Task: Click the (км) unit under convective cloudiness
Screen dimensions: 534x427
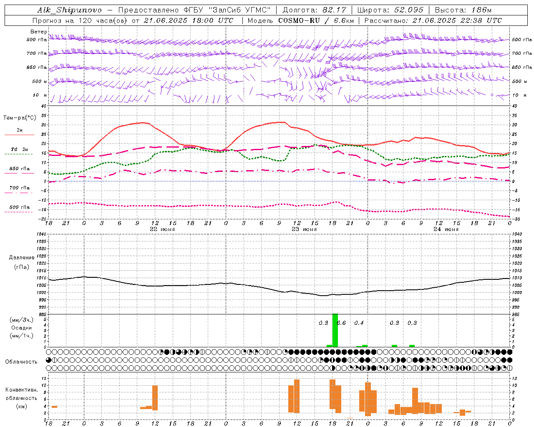Action: pyautogui.click(x=21, y=406)
